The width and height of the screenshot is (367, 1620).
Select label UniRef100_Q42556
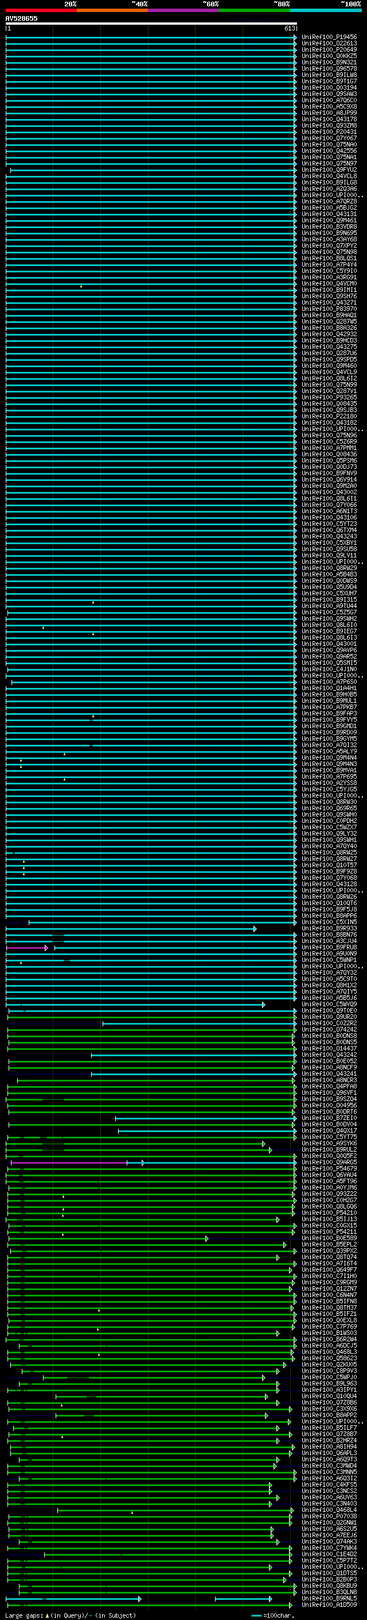point(329,151)
